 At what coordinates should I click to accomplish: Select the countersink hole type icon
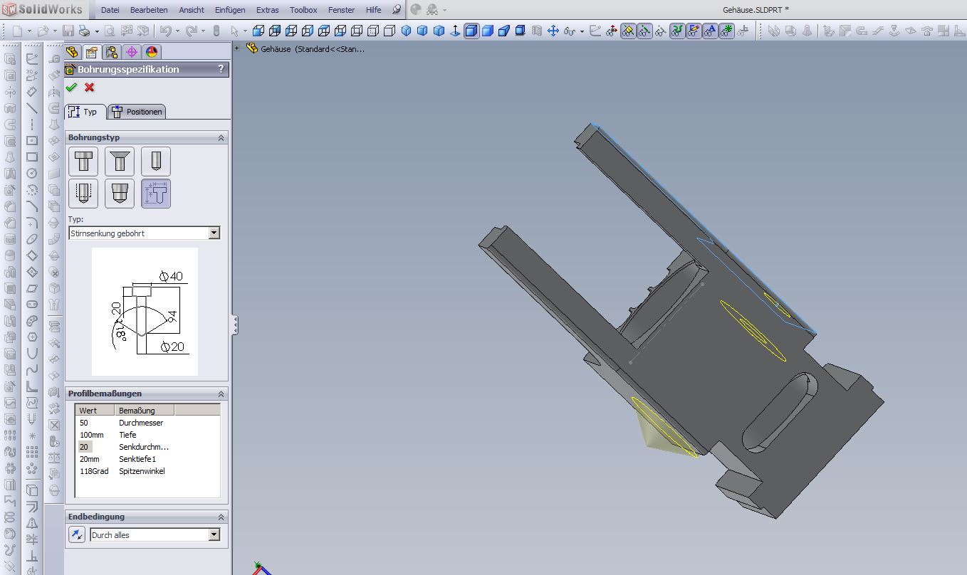(120, 162)
